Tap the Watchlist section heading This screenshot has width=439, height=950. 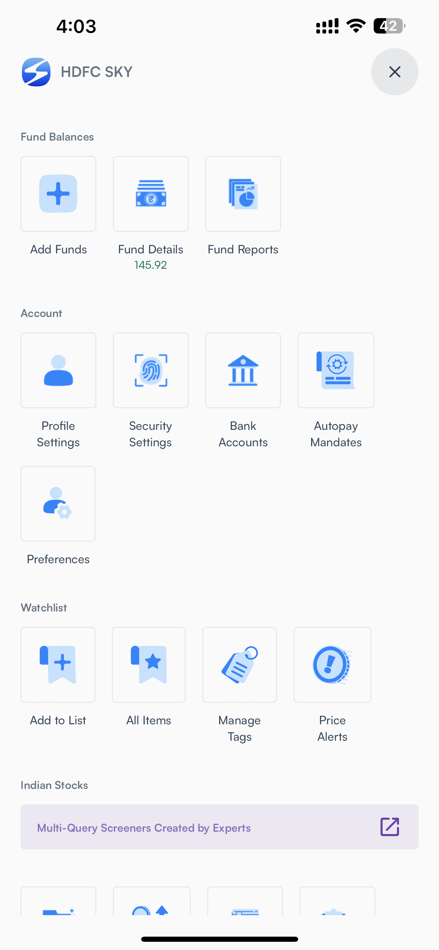tap(43, 607)
